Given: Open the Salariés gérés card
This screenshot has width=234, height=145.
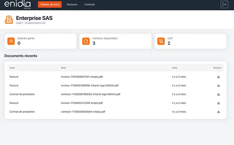Looking at the screenshot, I should click(40, 41).
